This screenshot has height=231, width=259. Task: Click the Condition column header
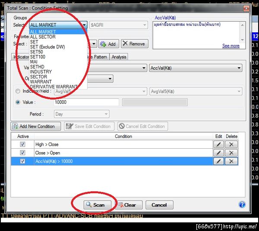click(123, 136)
